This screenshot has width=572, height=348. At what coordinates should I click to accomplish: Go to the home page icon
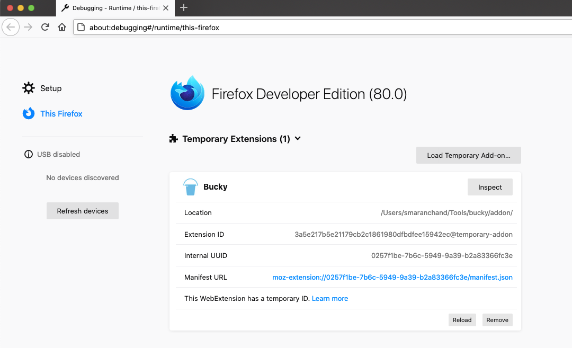pos(62,27)
